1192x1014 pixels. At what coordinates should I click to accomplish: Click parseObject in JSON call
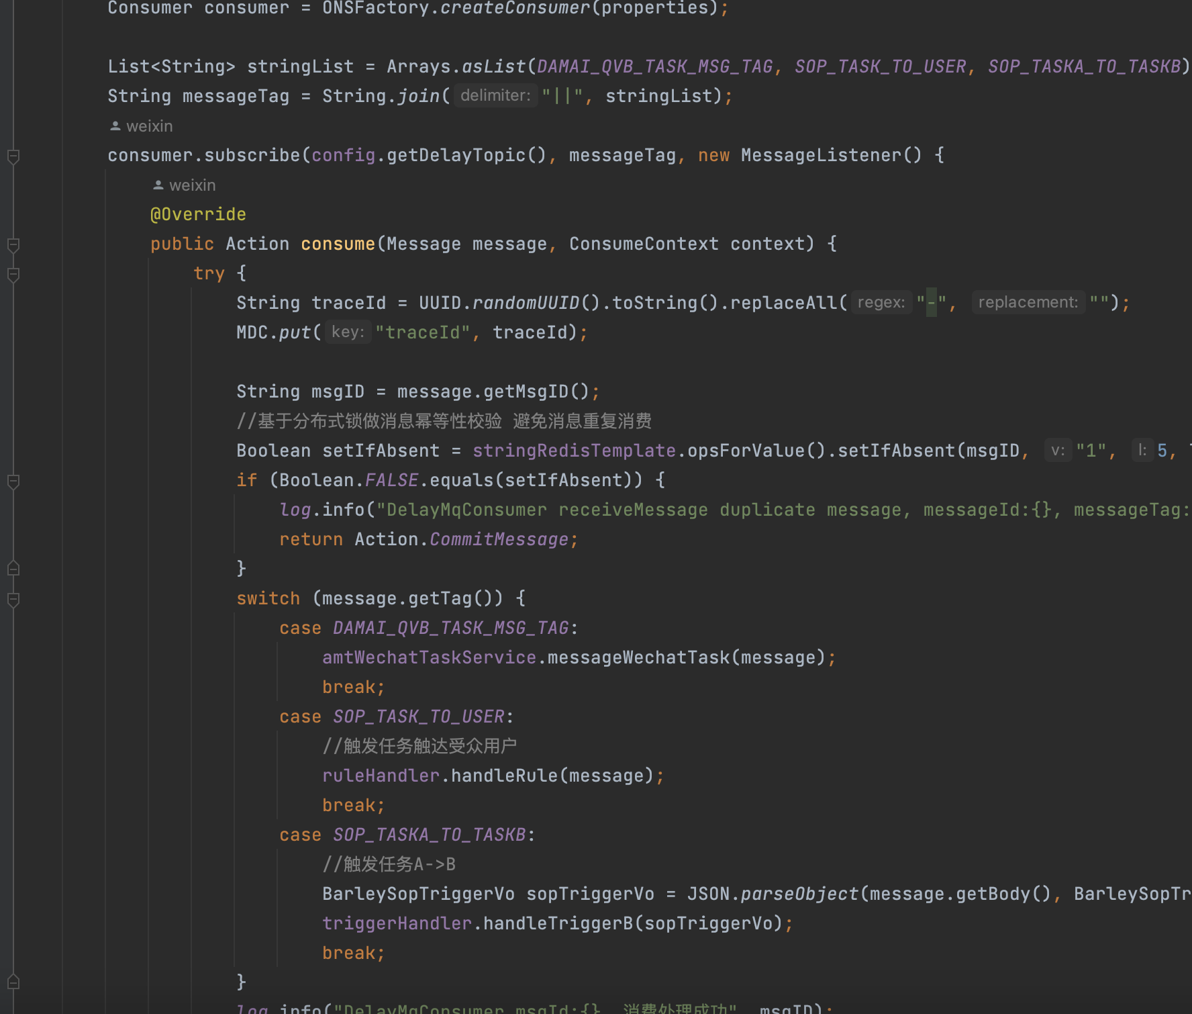coord(800,894)
